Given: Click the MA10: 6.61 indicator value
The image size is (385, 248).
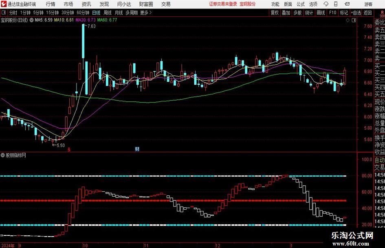Looking at the screenshot, I should 64,20.
